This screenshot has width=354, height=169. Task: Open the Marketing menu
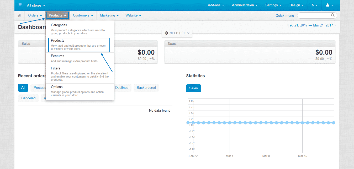coord(109,15)
